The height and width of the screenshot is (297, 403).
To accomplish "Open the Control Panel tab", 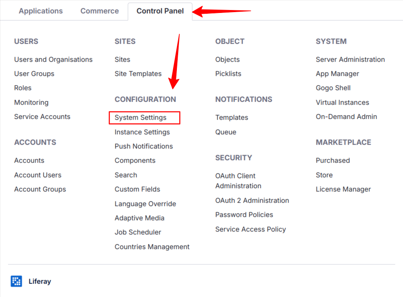I will tap(160, 11).
